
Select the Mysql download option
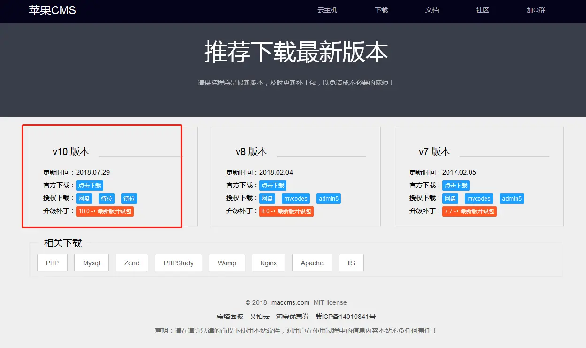point(91,263)
